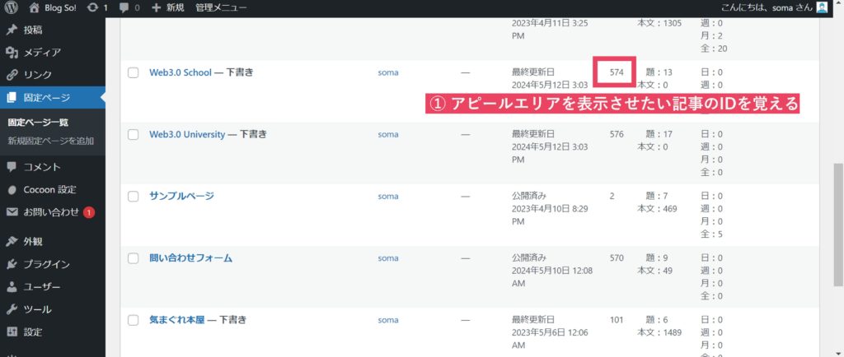Click the Plugins sidebar icon

[12, 264]
